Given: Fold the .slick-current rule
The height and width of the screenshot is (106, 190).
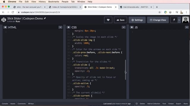Looking at the screenshot, I should pos(71,96).
